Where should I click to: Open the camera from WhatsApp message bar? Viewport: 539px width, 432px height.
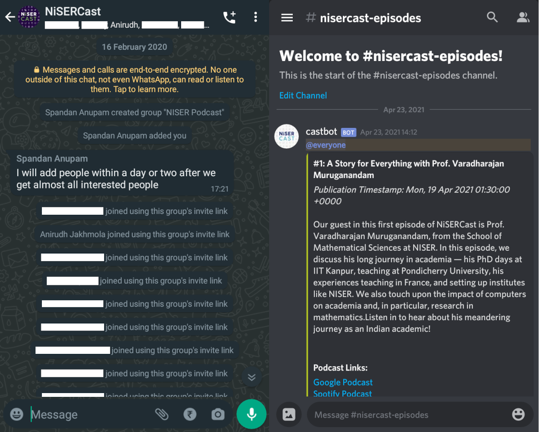click(218, 414)
